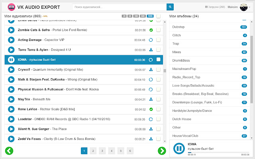The width and height of the screenshot is (255, 159).
Task: Play Zombie Cats & Safra Portal track
Action: point(11,30)
